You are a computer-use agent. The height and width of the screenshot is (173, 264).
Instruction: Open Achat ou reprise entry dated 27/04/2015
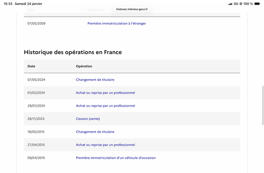[105, 145]
